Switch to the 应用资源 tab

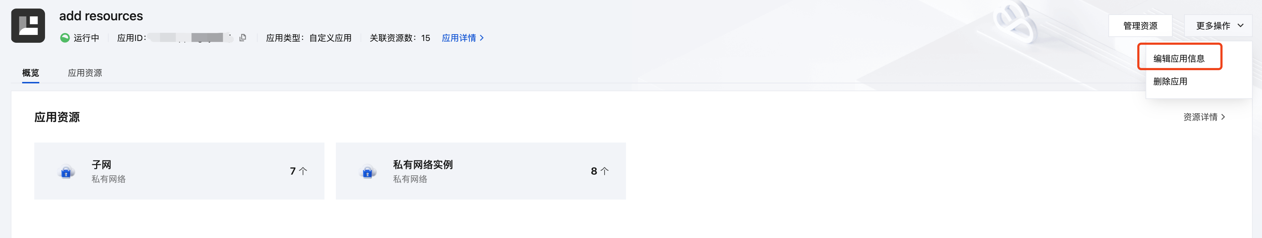point(85,73)
